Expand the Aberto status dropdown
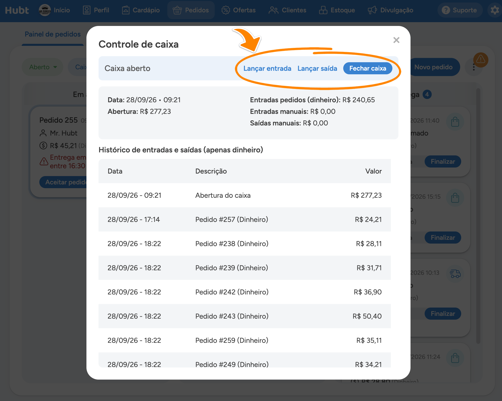The width and height of the screenshot is (502, 401). [43, 67]
